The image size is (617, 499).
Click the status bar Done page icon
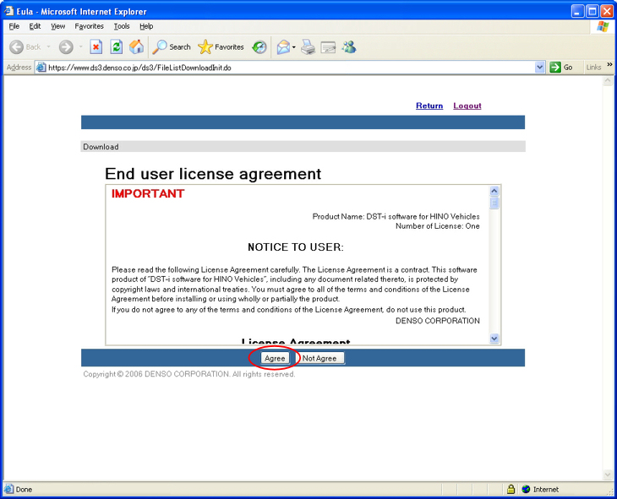[x=8, y=489]
